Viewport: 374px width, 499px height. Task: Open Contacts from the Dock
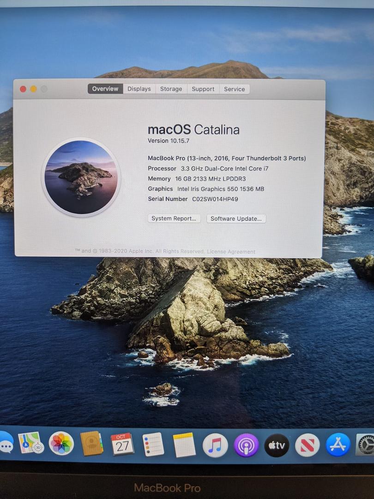click(x=91, y=443)
